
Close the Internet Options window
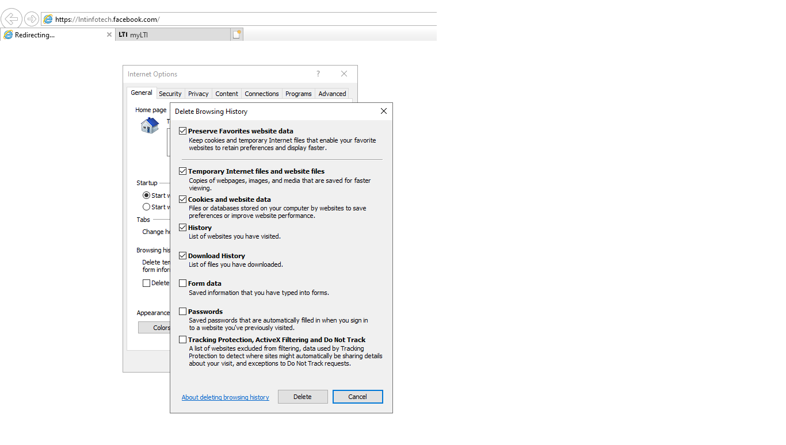coord(344,74)
